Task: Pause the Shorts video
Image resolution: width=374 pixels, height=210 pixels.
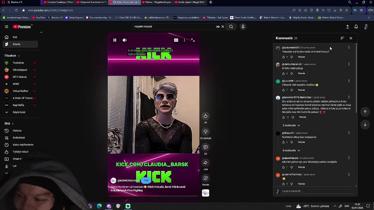Action: [x=115, y=40]
